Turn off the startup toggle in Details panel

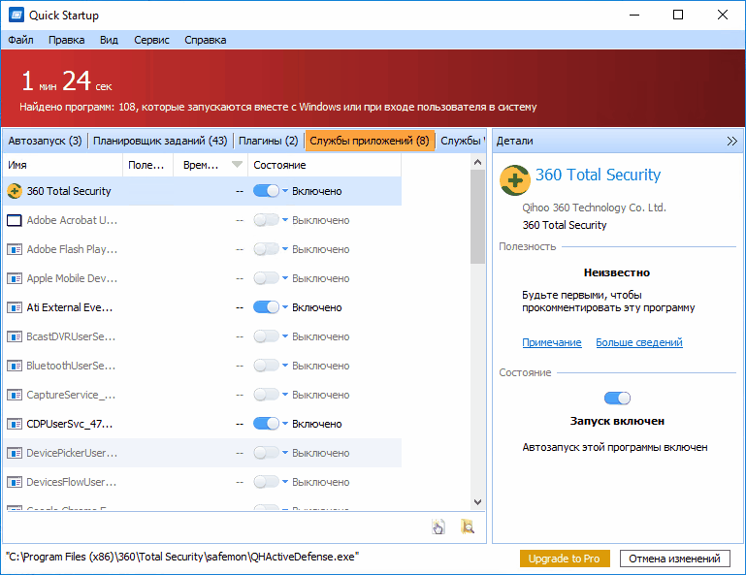pyautogui.click(x=617, y=399)
